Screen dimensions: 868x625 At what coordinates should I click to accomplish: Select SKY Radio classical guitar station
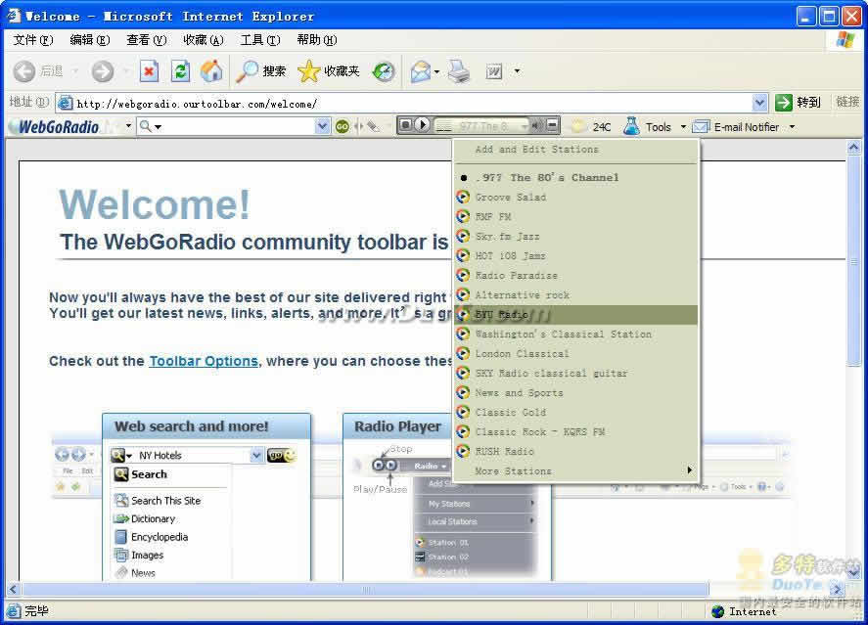coord(575,374)
